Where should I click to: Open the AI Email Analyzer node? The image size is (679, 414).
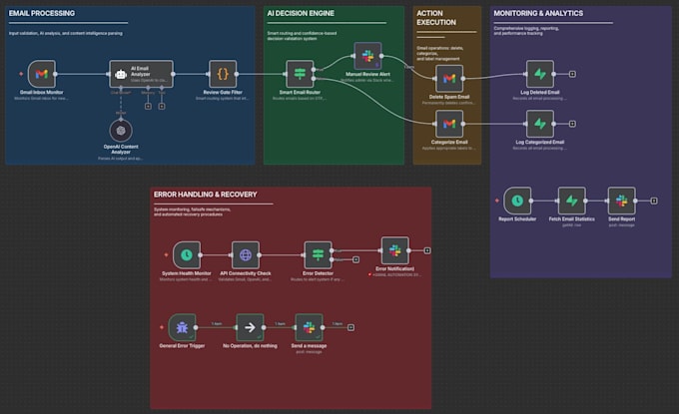(141, 74)
